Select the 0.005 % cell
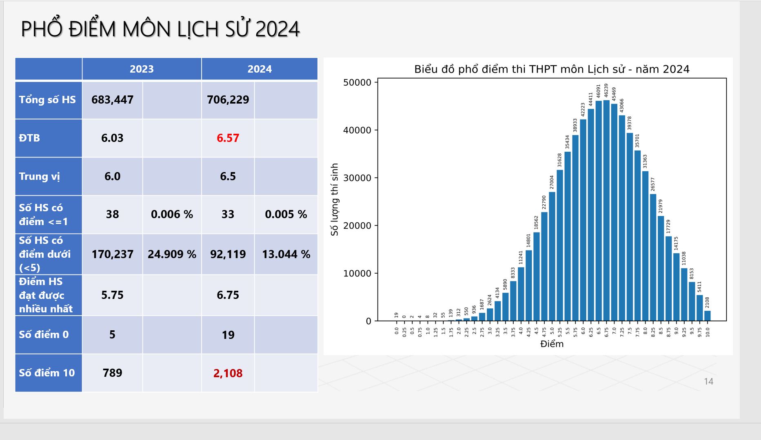Screen dimensions: 761x440 286,214
